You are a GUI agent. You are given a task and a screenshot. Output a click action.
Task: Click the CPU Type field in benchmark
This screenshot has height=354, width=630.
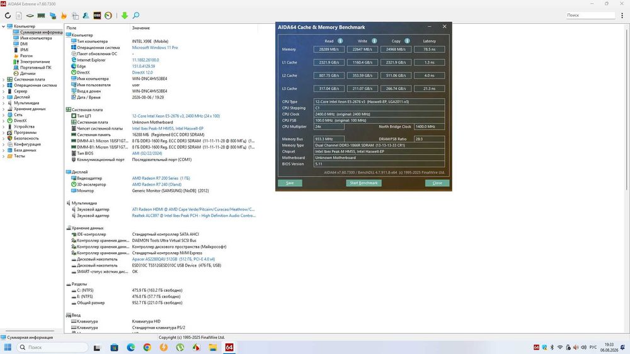click(x=379, y=101)
